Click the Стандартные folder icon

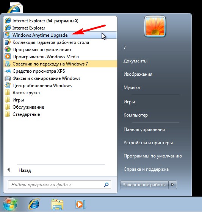8,114
